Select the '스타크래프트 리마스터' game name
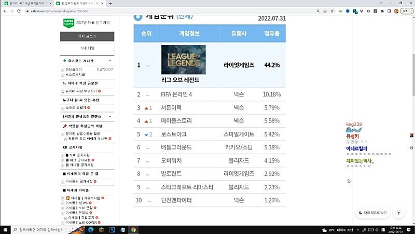 (x=187, y=187)
